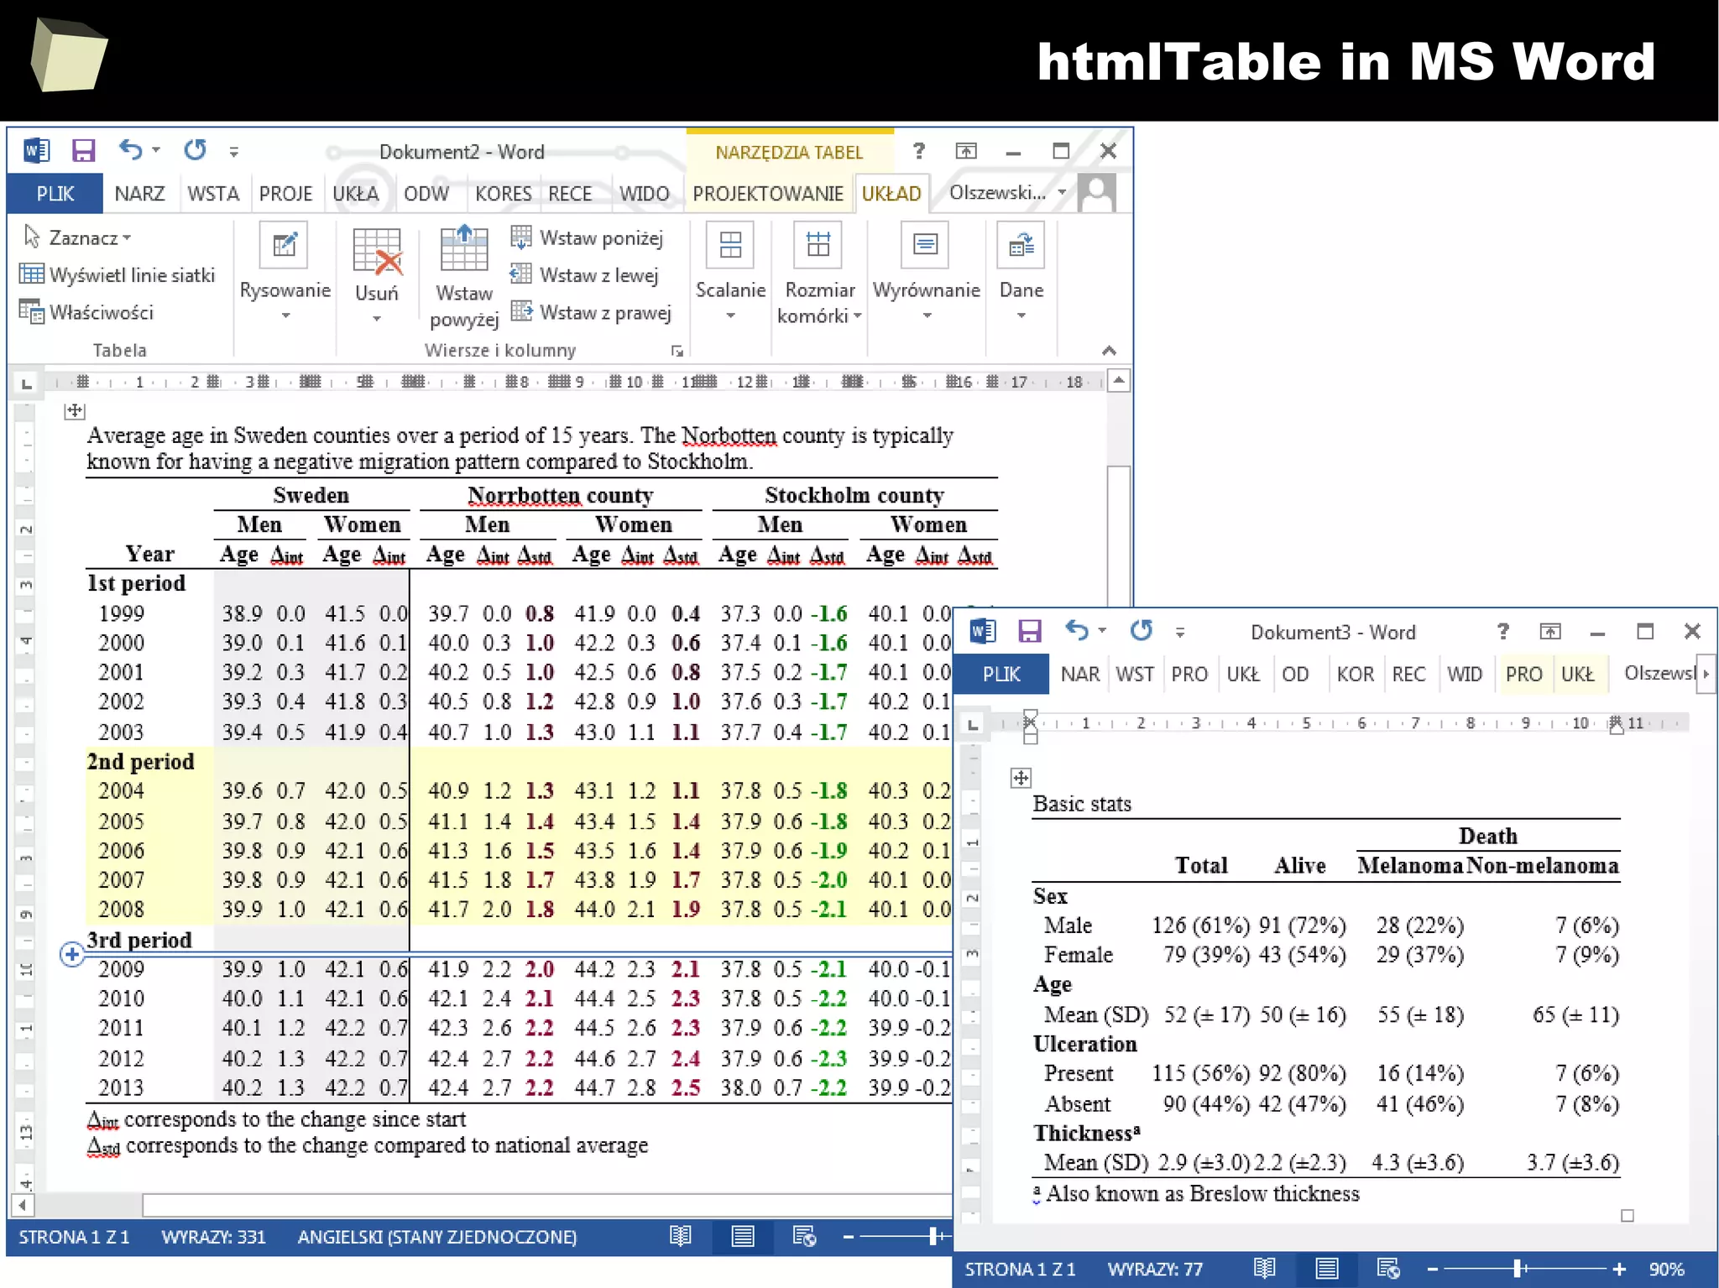Click Ribbon Display Options icon in Dokument2
This screenshot has width=1719, height=1288.
(x=966, y=151)
